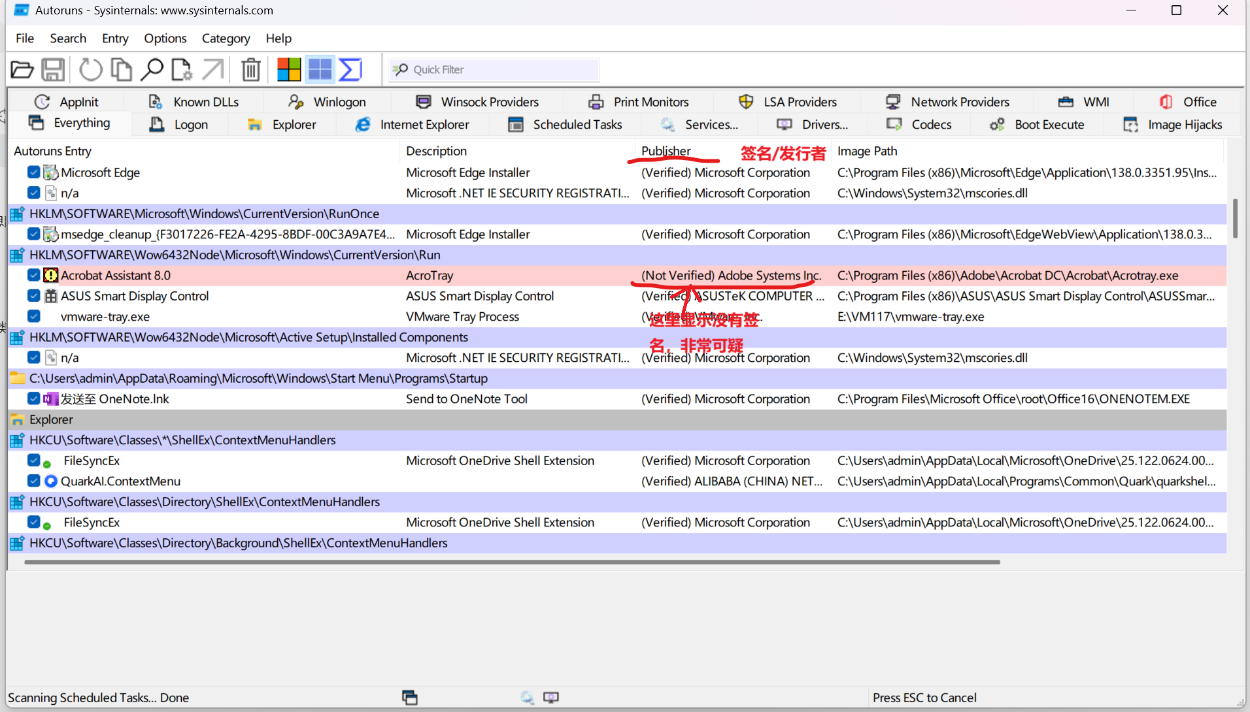The height and width of the screenshot is (712, 1250).
Task: Uncheck the QuarkAI.ContextMenu checkbox
Action: pyautogui.click(x=34, y=481)
